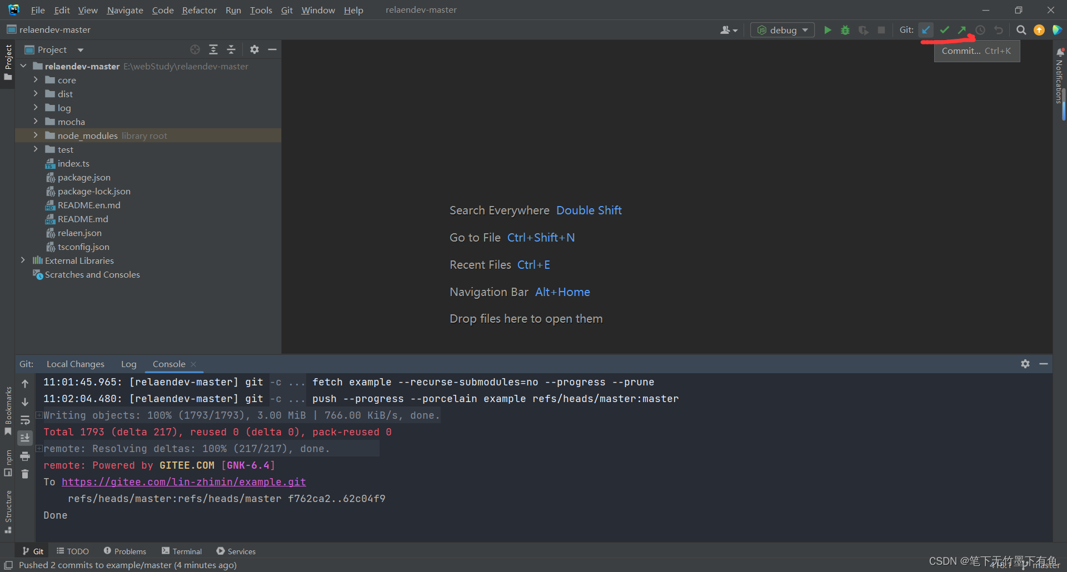Expand External Libraries node

(x=23, y=260)
